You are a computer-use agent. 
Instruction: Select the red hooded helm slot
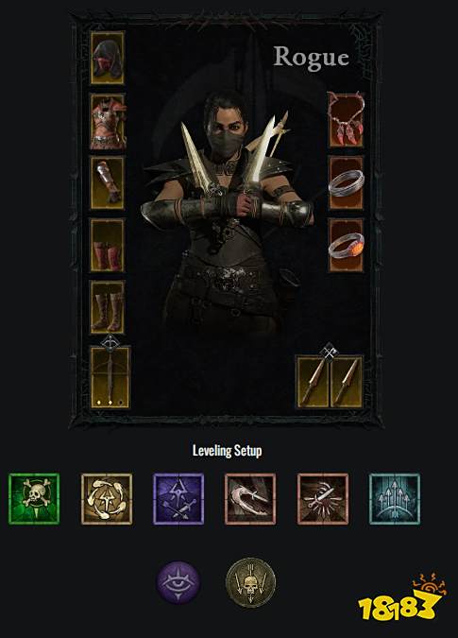(x=108, y=58)
